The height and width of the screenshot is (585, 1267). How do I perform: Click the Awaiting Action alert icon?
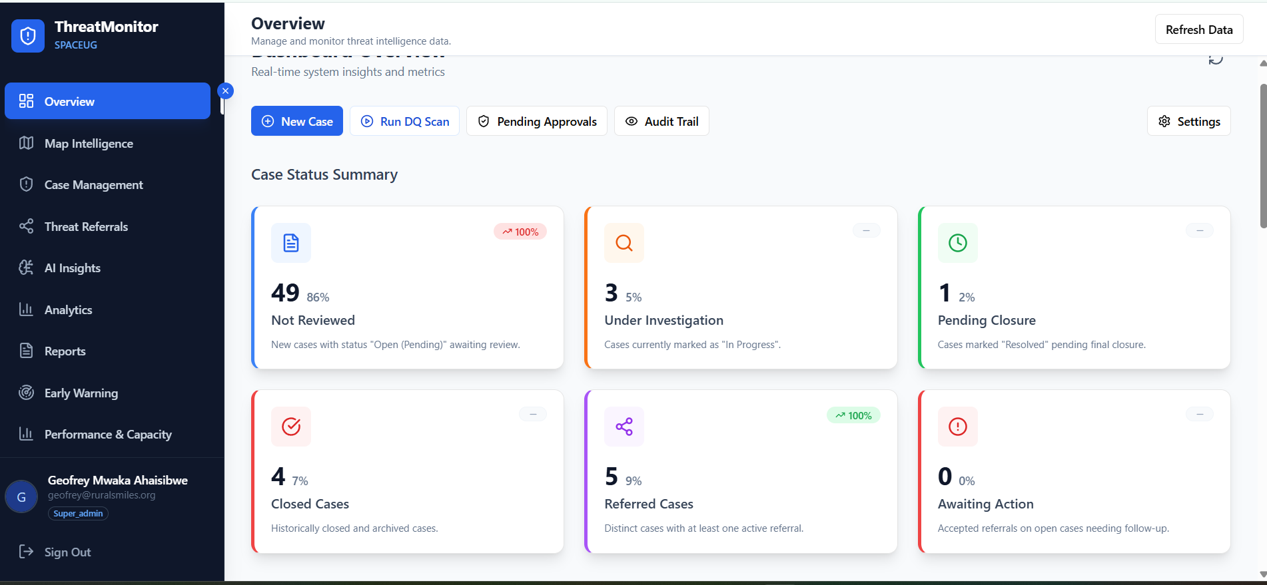pos(957,427)
